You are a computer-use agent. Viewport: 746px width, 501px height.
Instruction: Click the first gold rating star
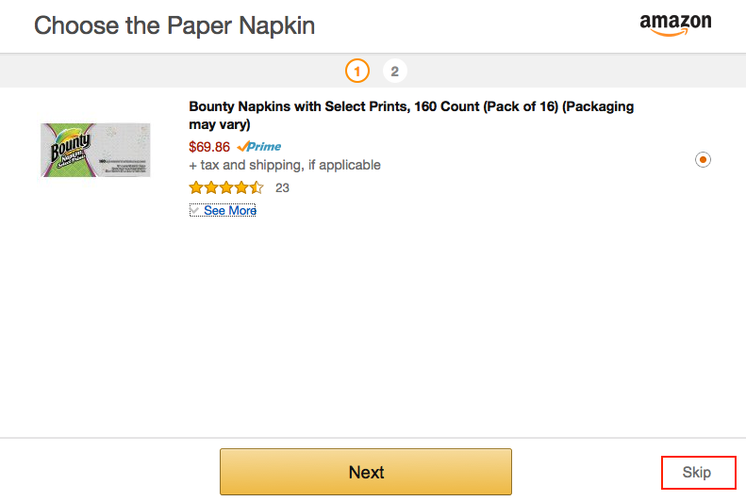(196, 187)
